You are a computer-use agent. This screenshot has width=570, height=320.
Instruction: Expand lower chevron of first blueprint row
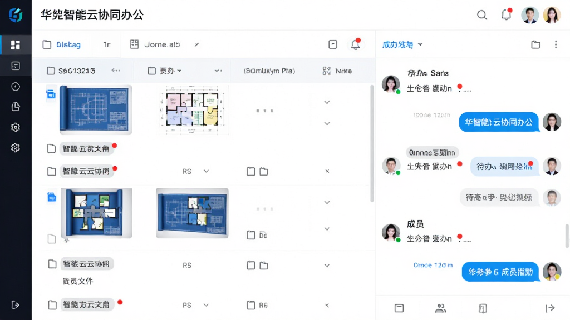[x=327, y=123]
